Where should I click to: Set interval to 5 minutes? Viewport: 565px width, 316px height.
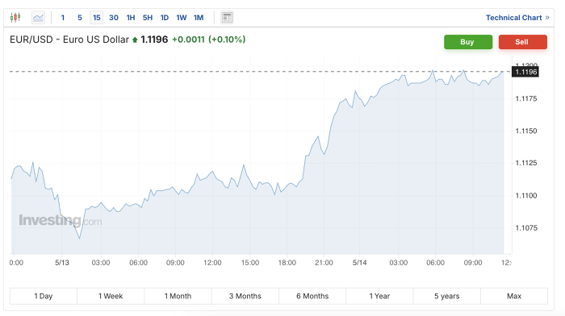[80, 18]
